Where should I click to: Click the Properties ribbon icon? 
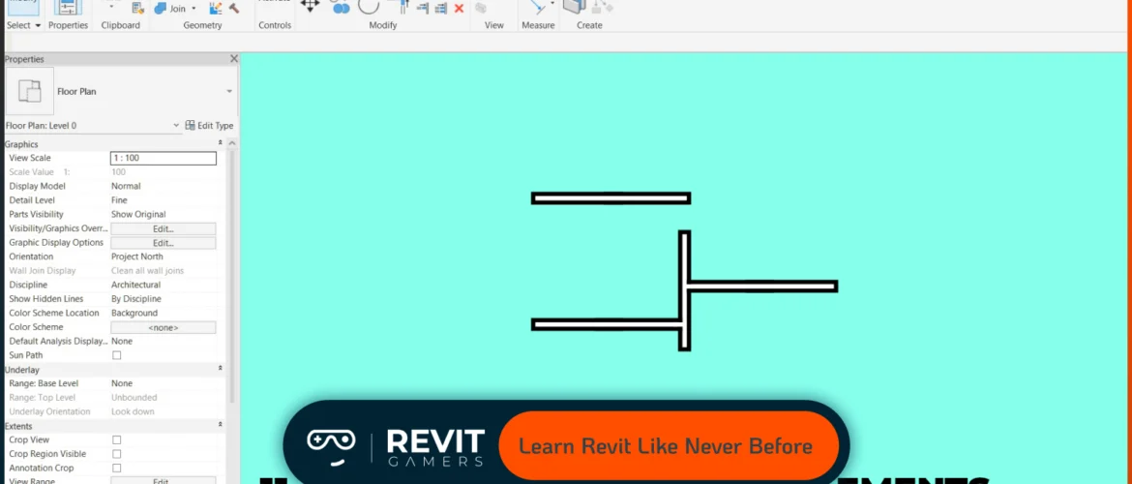(x=69, y=7)
